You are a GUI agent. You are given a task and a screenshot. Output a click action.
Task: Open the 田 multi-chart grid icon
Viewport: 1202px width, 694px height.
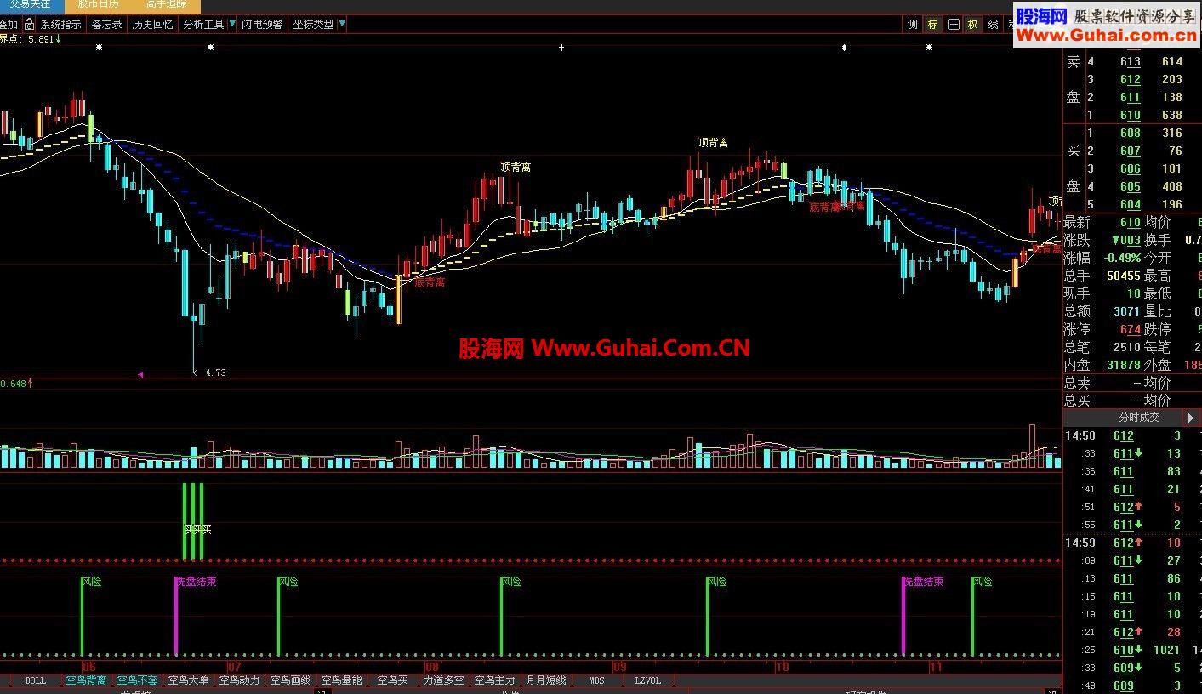point(953,25)
